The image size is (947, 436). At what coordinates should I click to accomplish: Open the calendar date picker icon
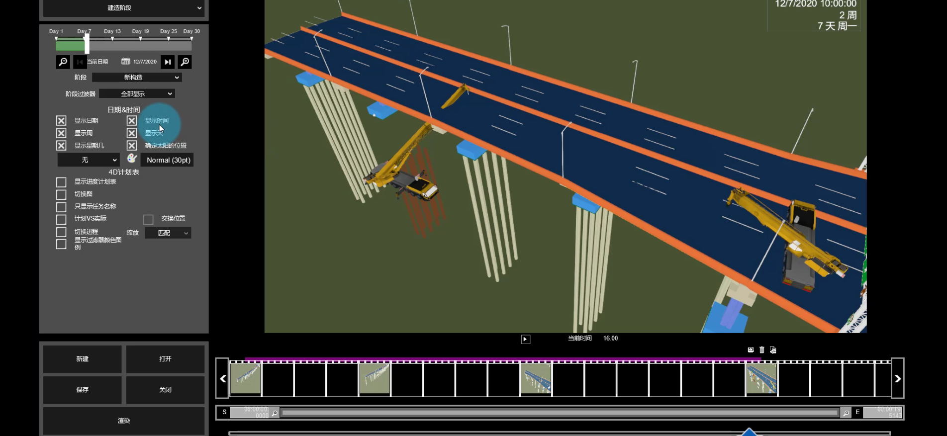click(126, 62)
